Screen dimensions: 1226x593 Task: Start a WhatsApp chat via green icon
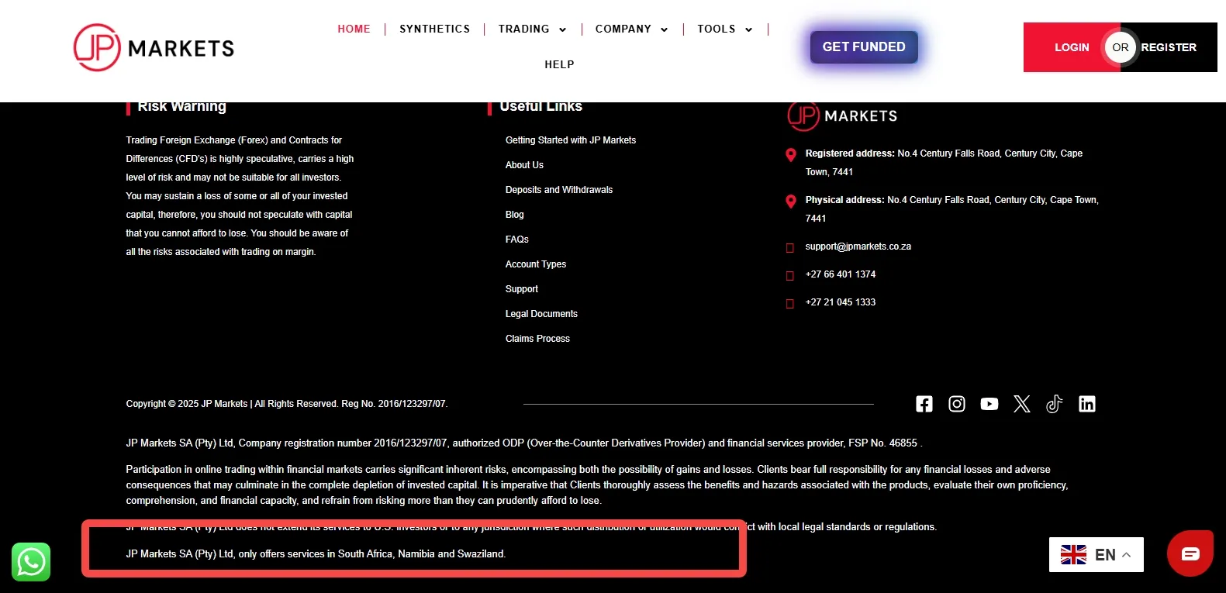click(x=31, y=562)
